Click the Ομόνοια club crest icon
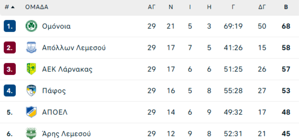299x140 pixels. [x=31, y=26]
